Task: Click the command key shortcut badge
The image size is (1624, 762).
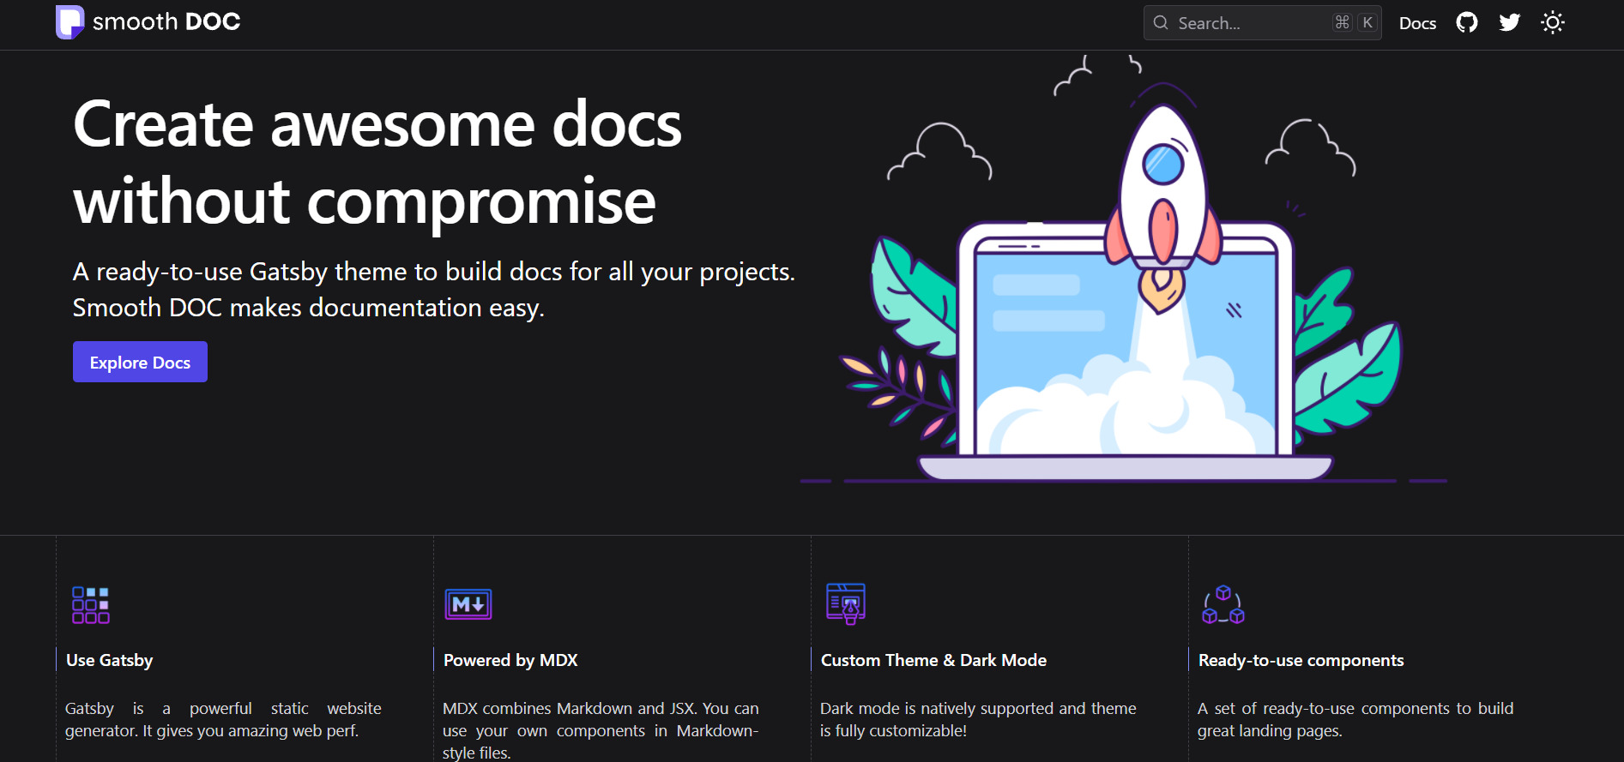Action: 1343,22
